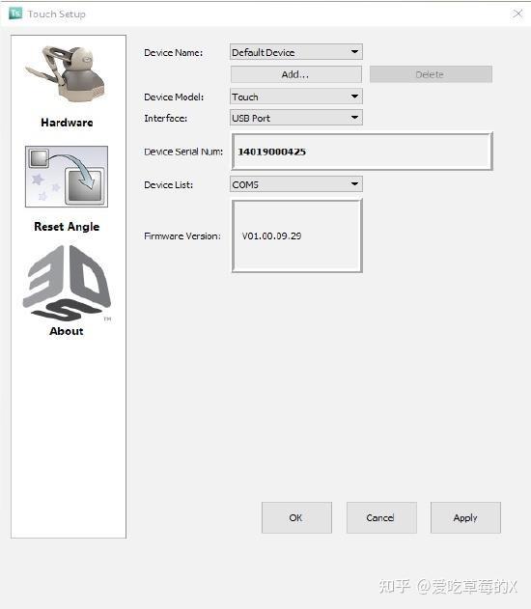Click the Device Serial Num field

[362, 152]
